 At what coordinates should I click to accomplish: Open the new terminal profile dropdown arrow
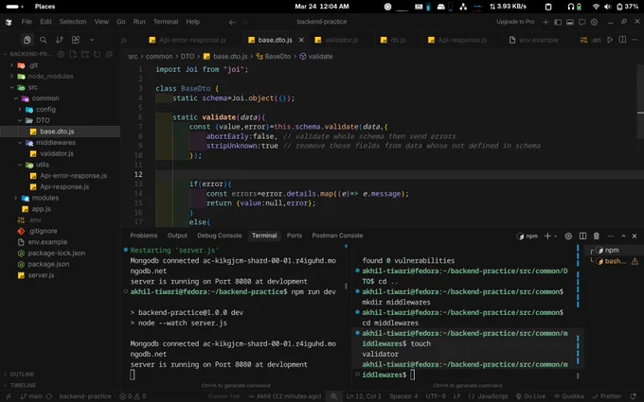(x=556, y=236)
